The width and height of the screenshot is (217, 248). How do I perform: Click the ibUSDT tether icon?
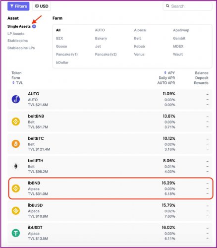(x=16, y=233)
